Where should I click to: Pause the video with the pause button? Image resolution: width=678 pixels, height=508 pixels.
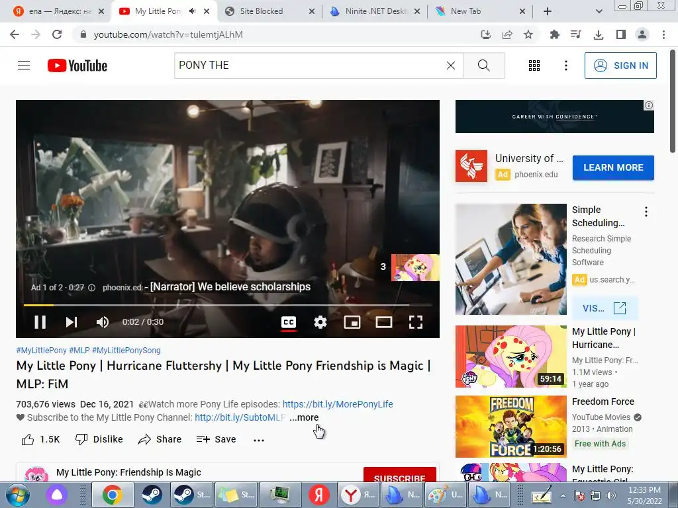tap(40, 322)
